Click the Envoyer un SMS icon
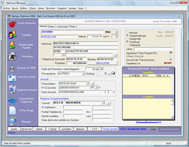 tap(12, 67)
